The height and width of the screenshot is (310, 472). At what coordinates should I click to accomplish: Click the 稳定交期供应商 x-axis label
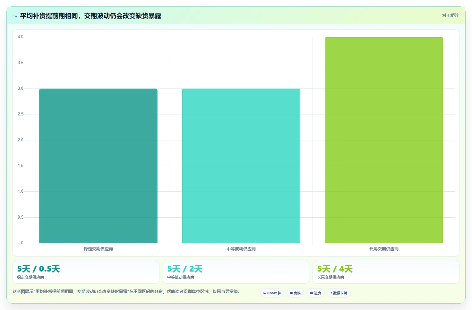click(x=98, y=249)
